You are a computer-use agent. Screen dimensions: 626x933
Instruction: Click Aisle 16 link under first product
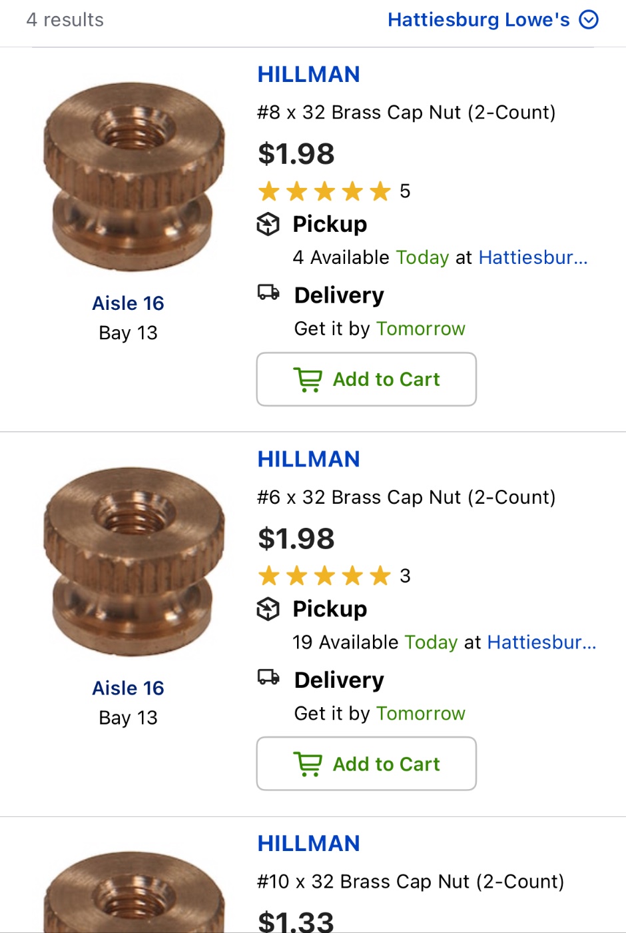click(128, 303)
